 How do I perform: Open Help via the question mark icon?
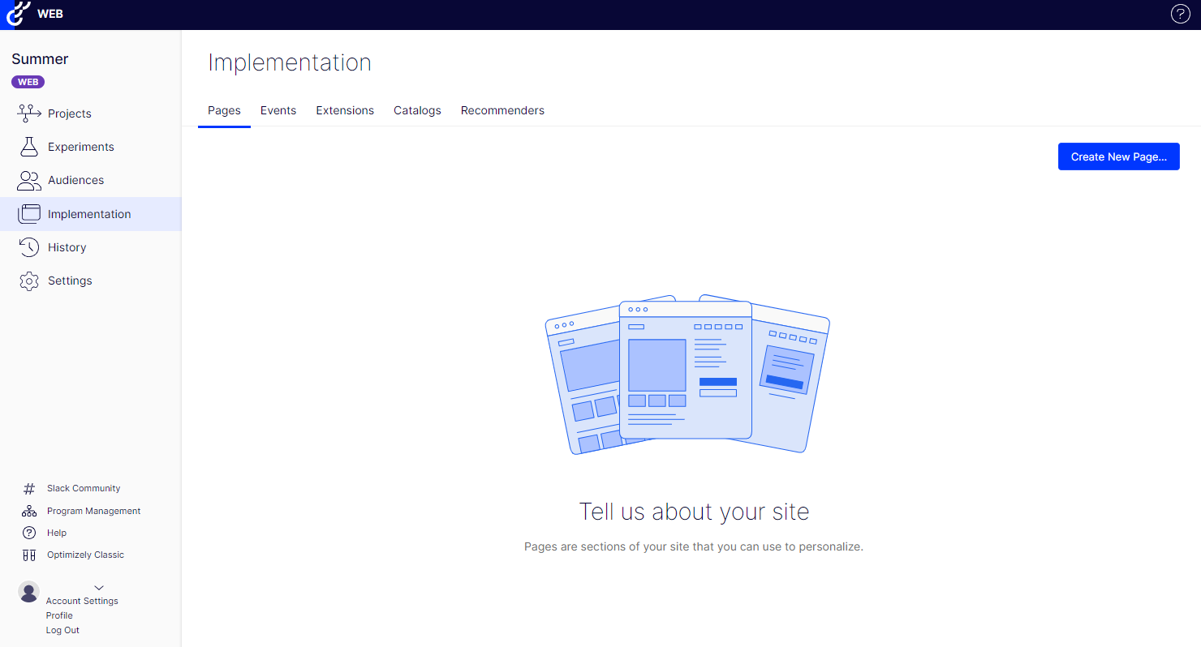click(x=28, y=533)
